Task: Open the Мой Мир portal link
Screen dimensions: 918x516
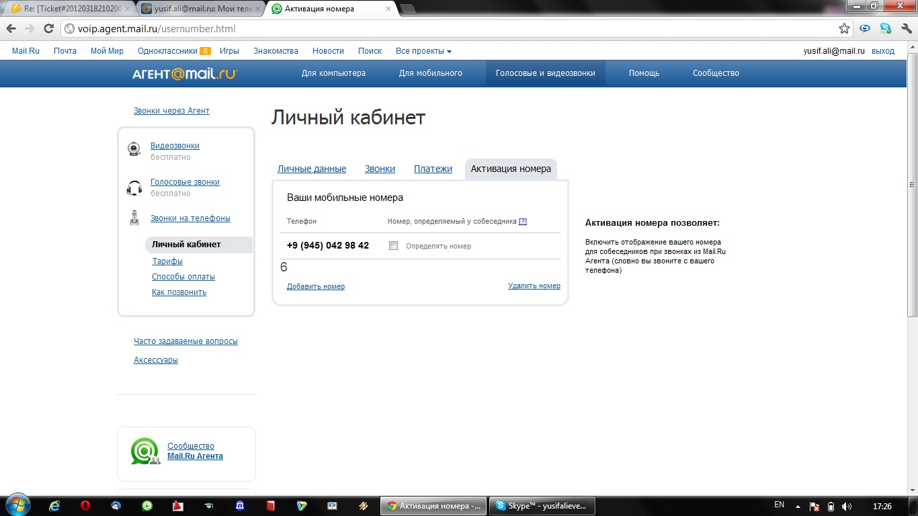Action: (x=107, y=51)
